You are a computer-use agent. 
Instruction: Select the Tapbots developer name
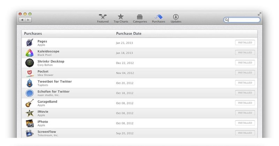click(43, 85)
